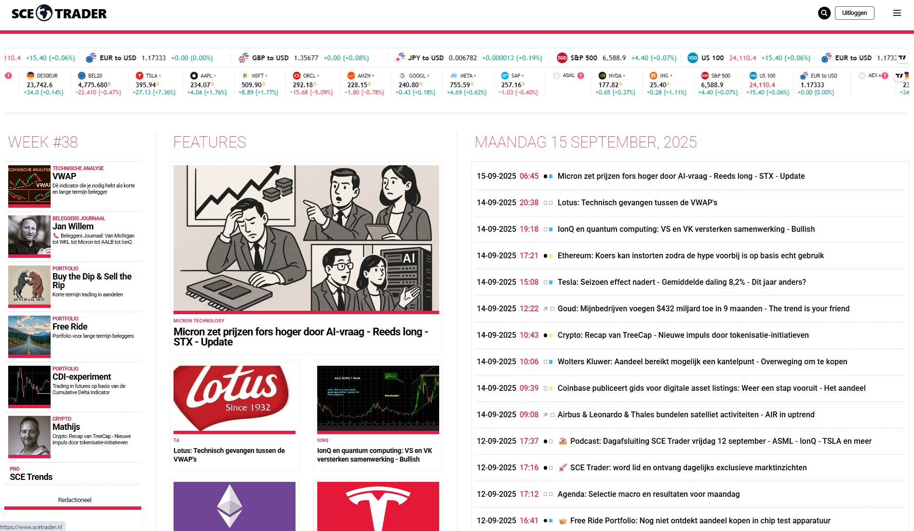Image resolution: width=914 pixels, height=531 pixels.
Task: Open 'Agenda: Selectie macro en resultaten' headline
Action: coord(648,494)
